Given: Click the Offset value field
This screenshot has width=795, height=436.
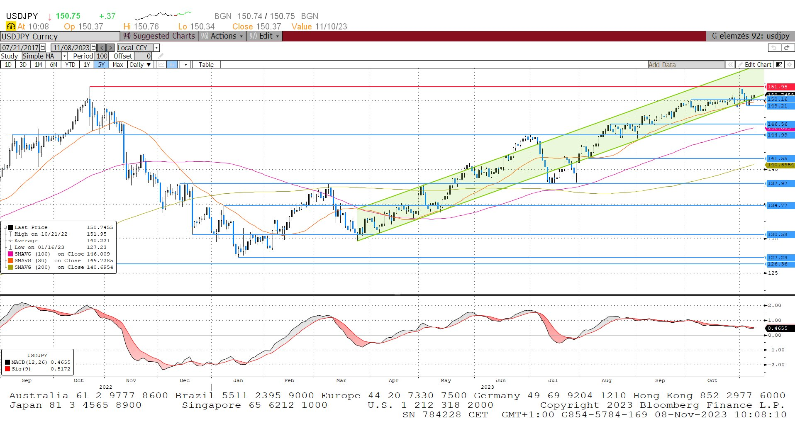Looking at the screenshot, I should tap(143, 56).
